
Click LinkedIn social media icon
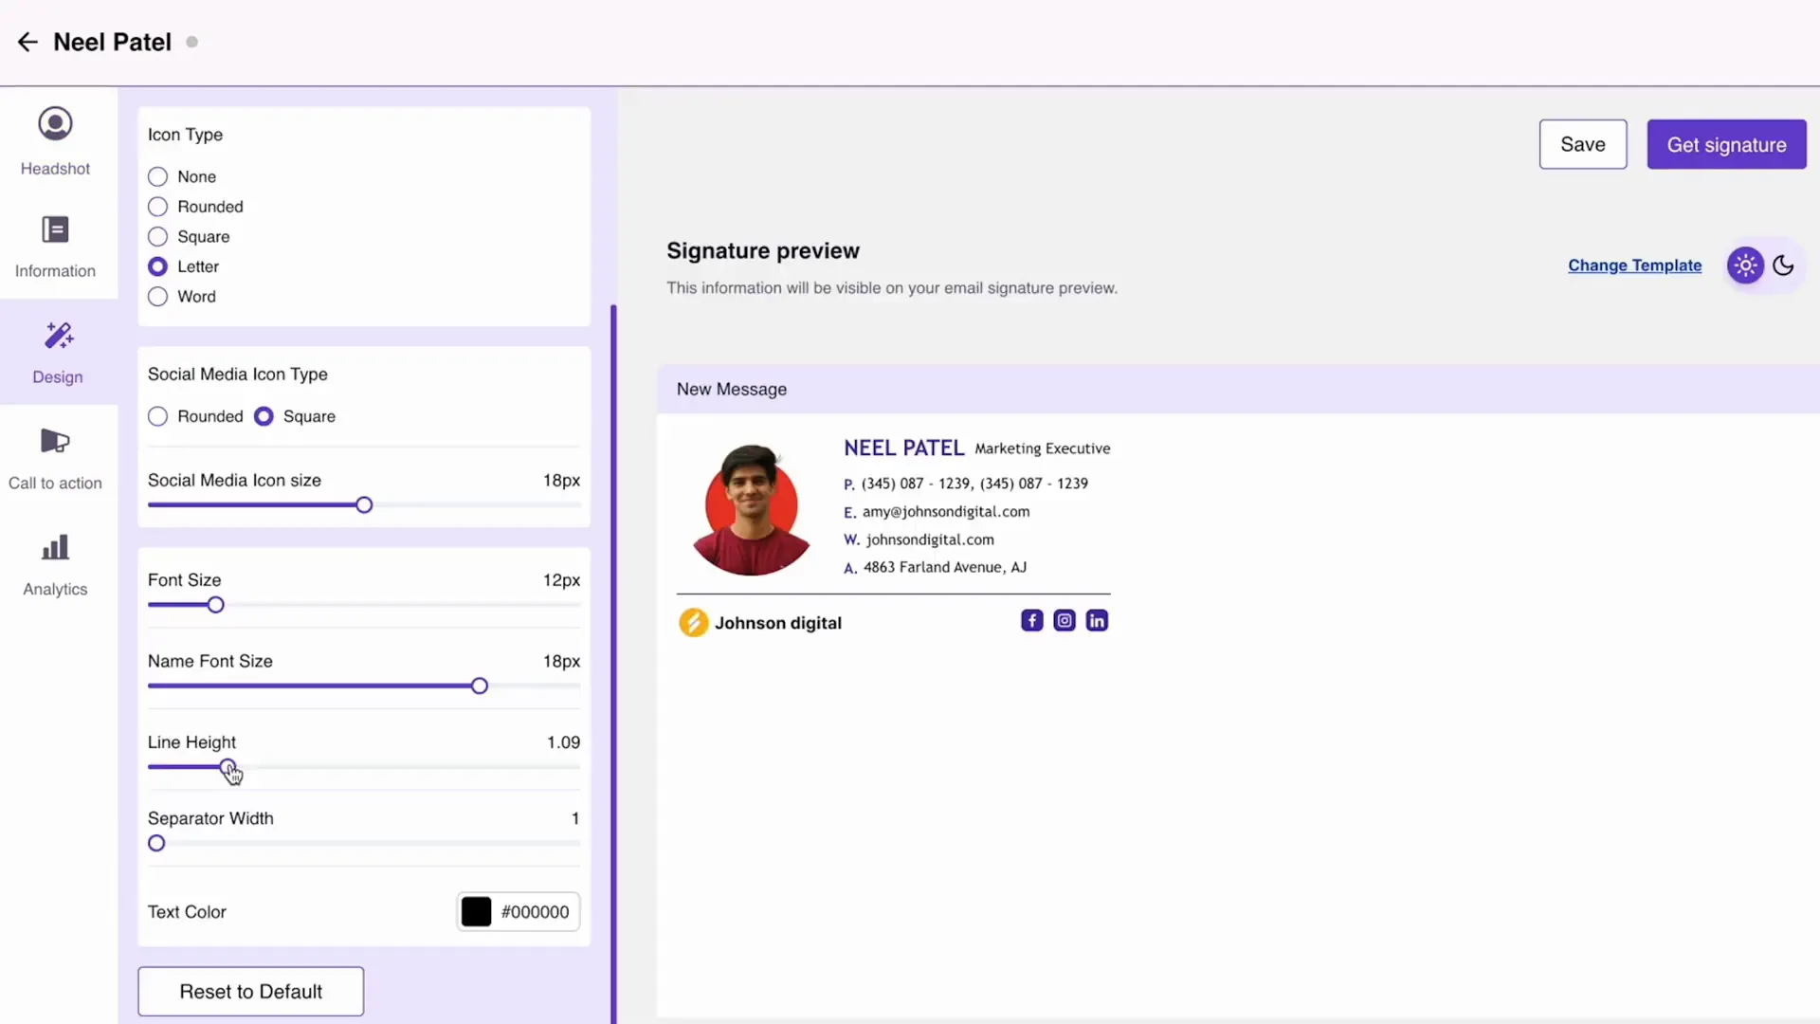coord(1098,620)
